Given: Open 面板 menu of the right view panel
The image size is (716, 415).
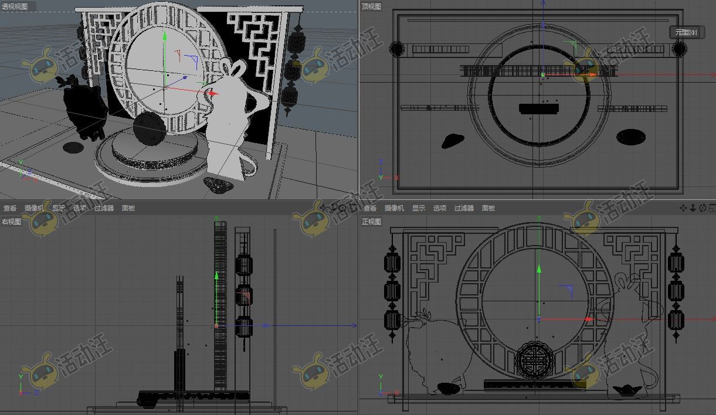Looking at the screenshot, I should 128,208.
